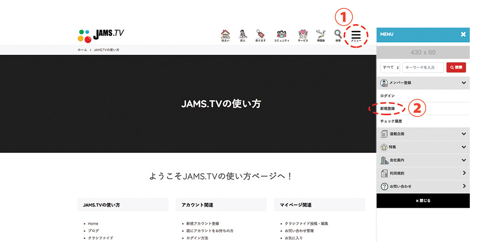Open the hamburger メニュー icon
The height and width of the screenshot is (242, 497).
click(x=356, y=36)
